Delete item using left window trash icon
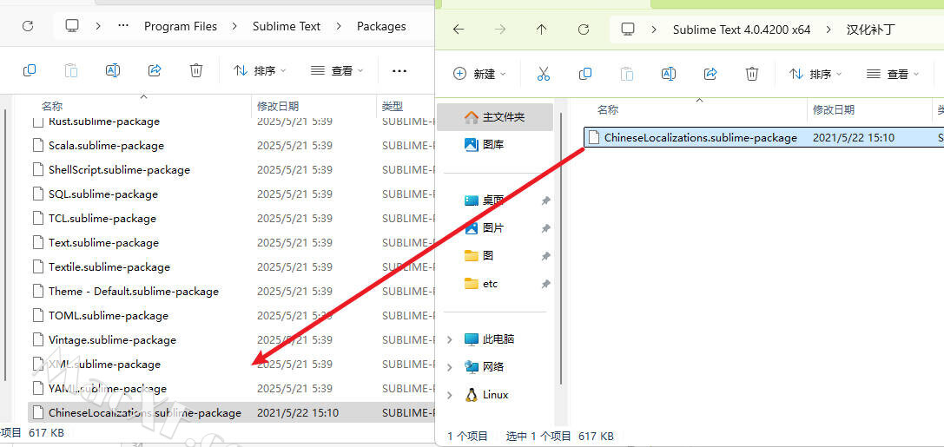The image size is (944, 447). coord(195,70)
